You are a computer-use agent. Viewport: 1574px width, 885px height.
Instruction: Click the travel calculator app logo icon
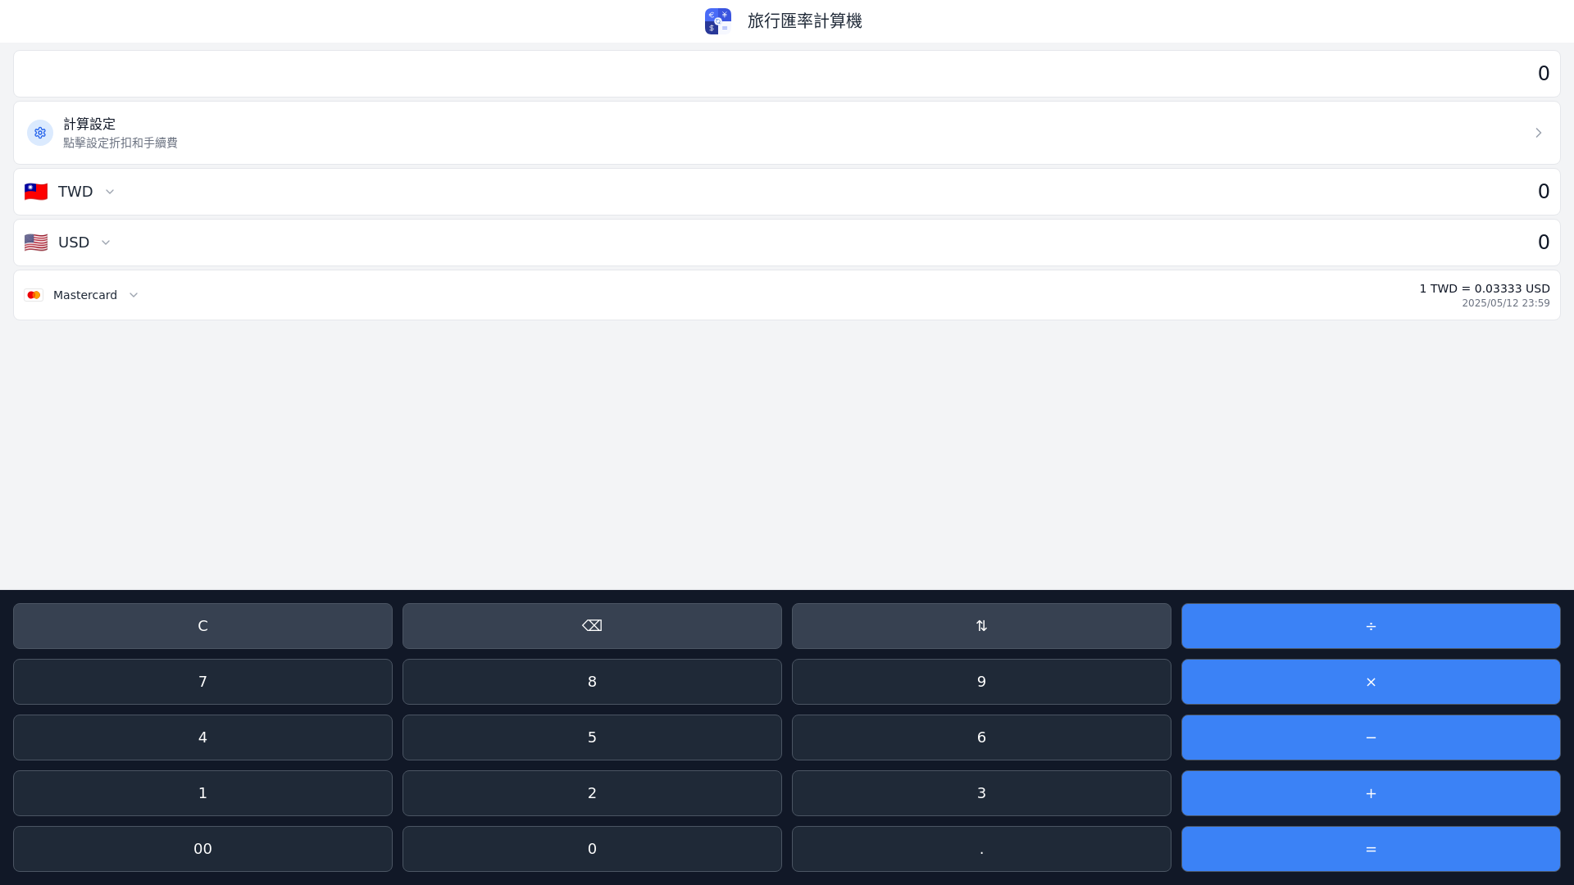[718, 21]
